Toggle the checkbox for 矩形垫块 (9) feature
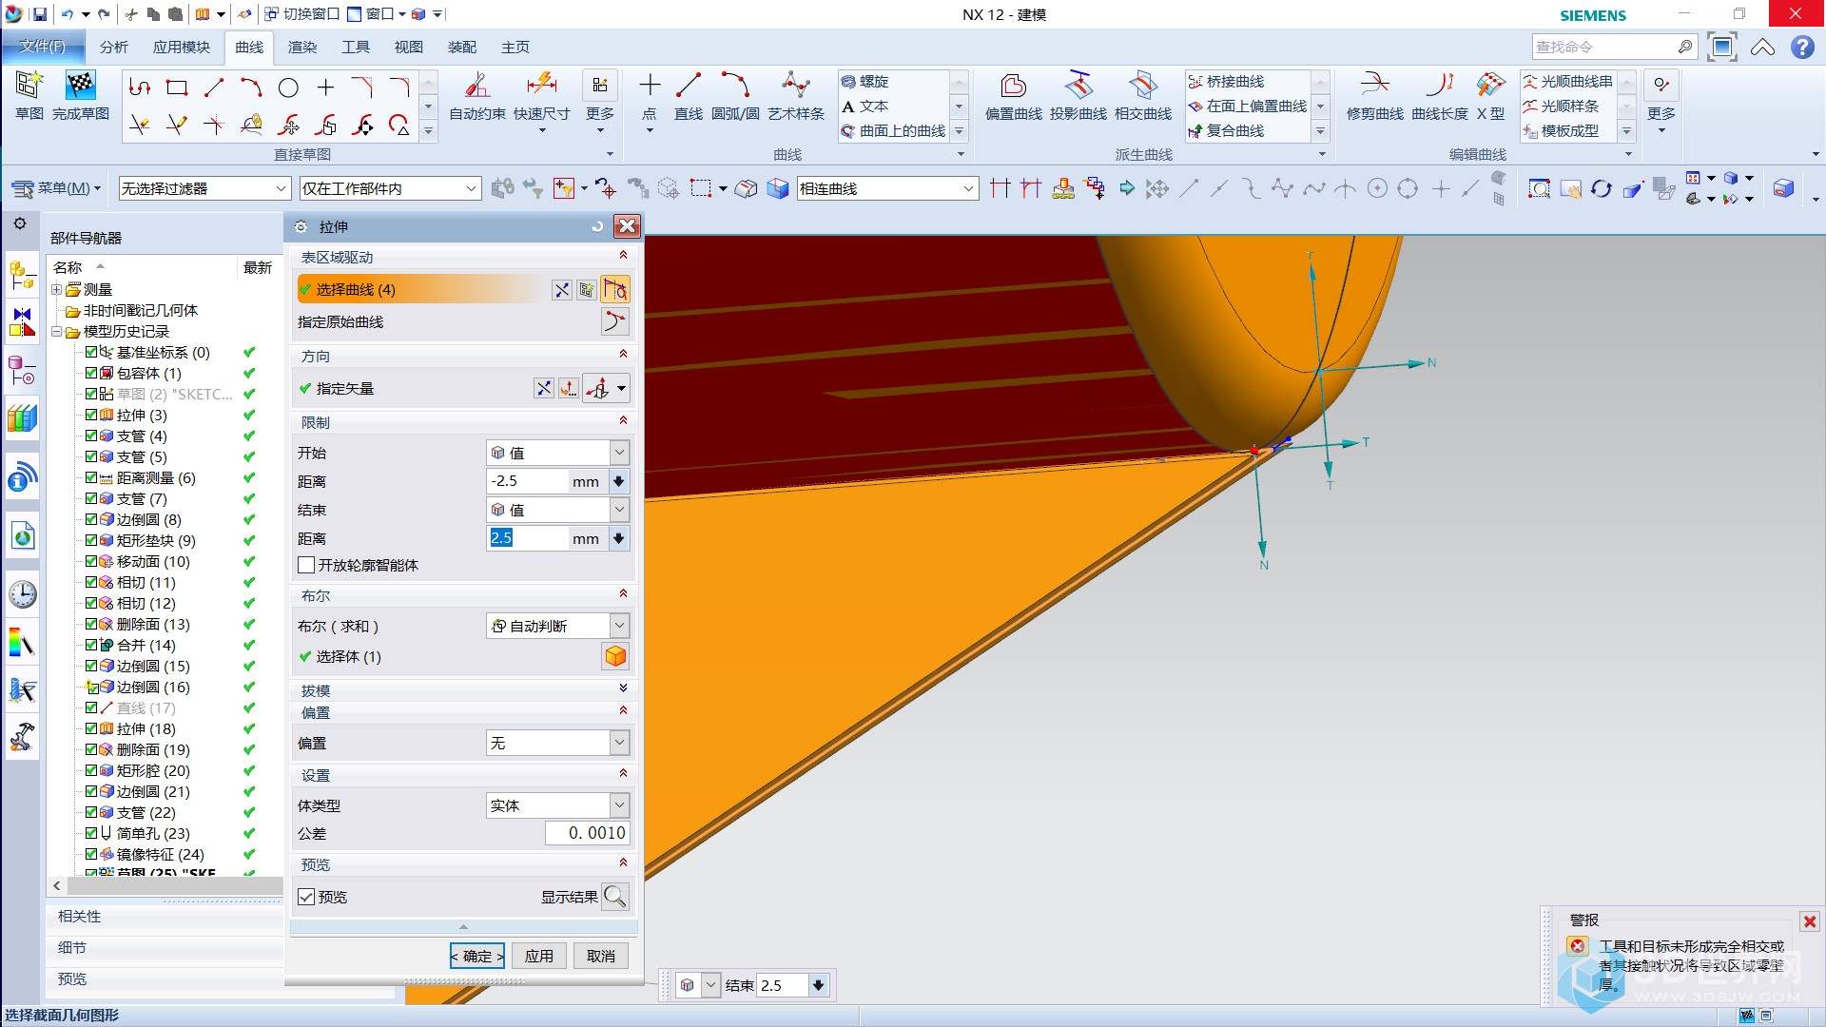The width and height of the screenshot is (1826, 1027). [x=91, y=540]
